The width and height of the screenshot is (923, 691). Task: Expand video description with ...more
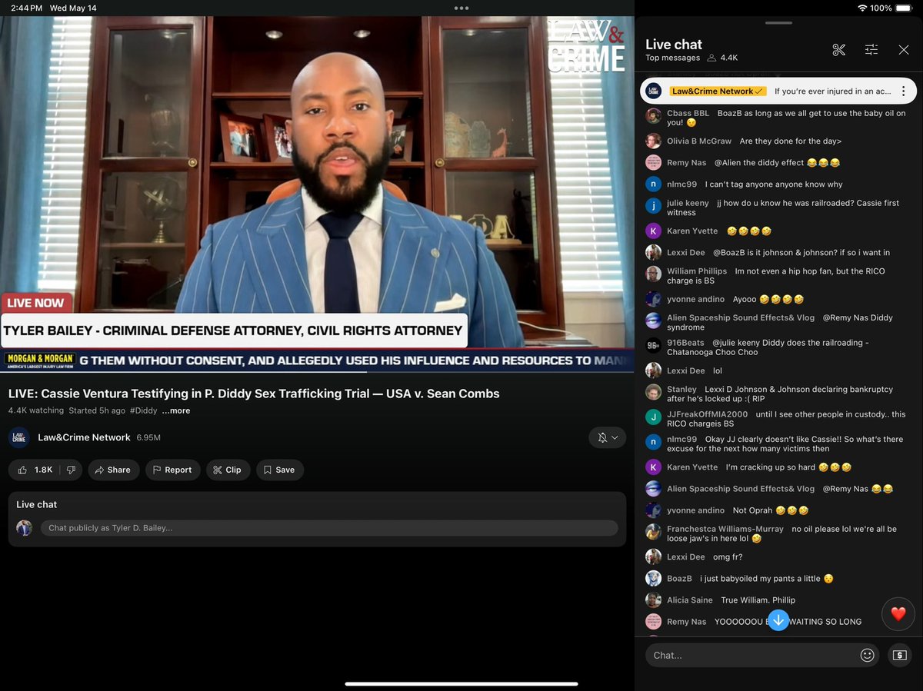(x=176, y=410)
